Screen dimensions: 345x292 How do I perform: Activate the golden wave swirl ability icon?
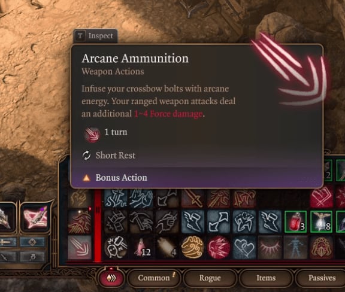[x=193, y=247]
